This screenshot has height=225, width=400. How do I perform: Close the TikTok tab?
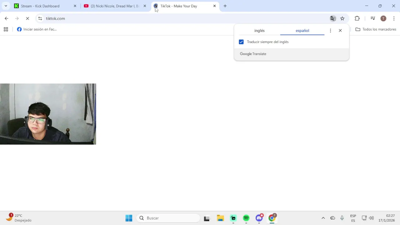[214, 6]
